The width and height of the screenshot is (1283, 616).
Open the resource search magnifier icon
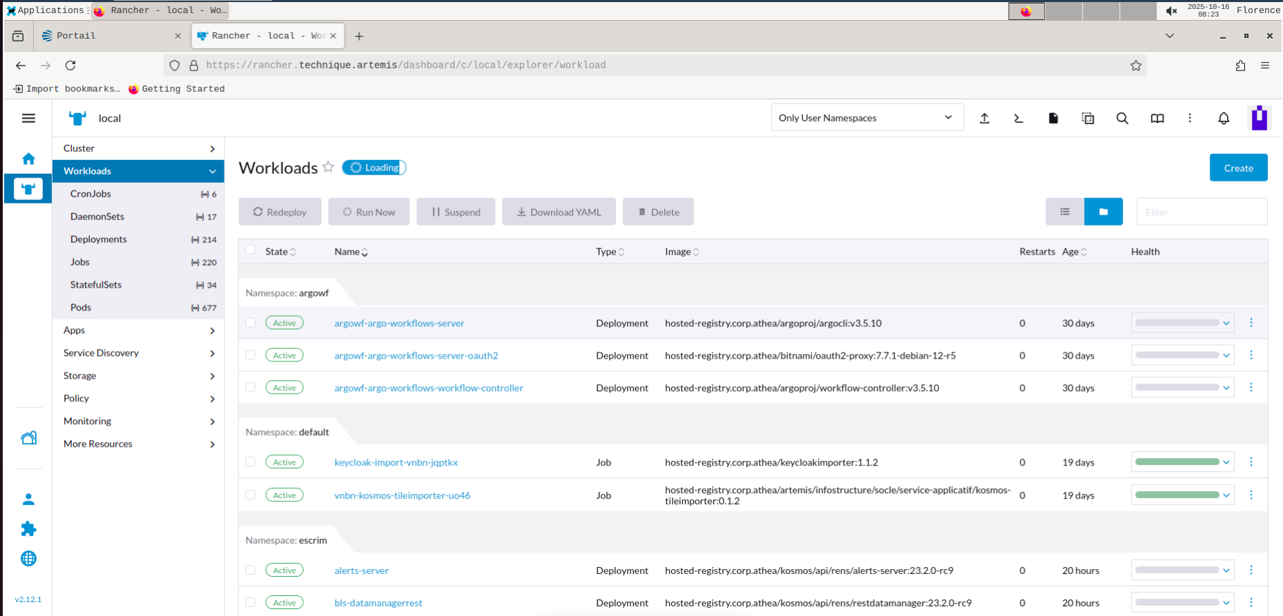[x=1122, y=119]
